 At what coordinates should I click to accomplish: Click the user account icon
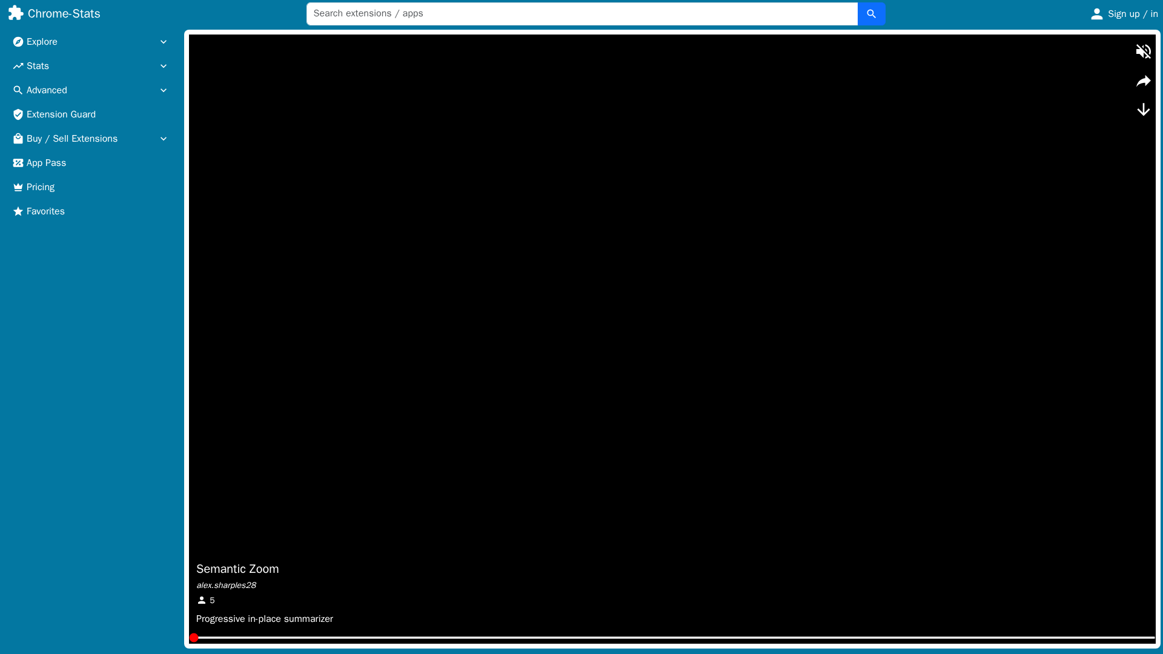coord(1096,14)
